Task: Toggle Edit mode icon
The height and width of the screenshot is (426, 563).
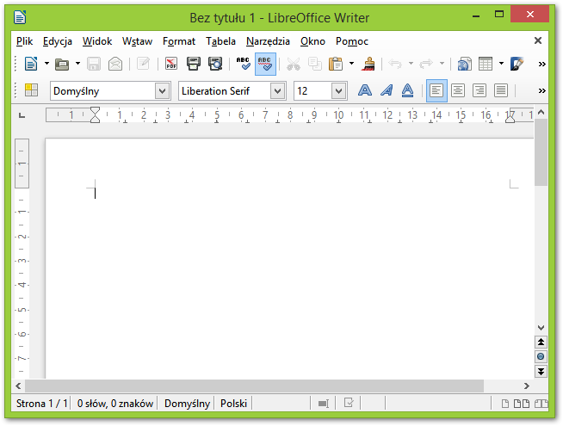Action: 143,64
